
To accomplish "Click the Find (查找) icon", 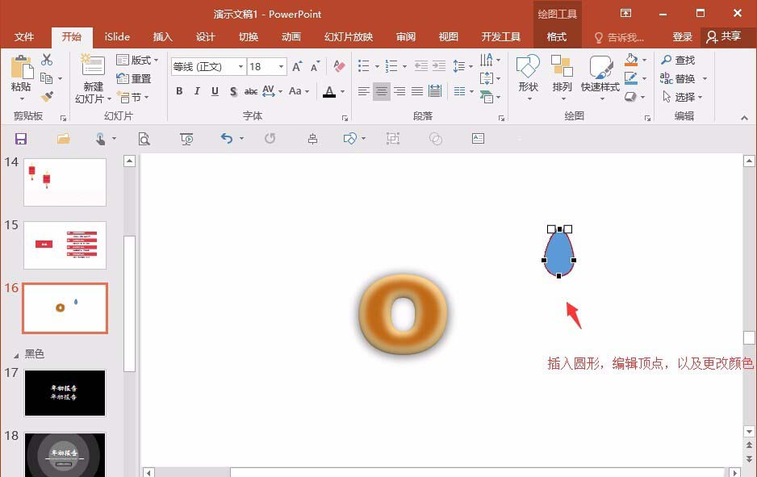I will 679,59.
